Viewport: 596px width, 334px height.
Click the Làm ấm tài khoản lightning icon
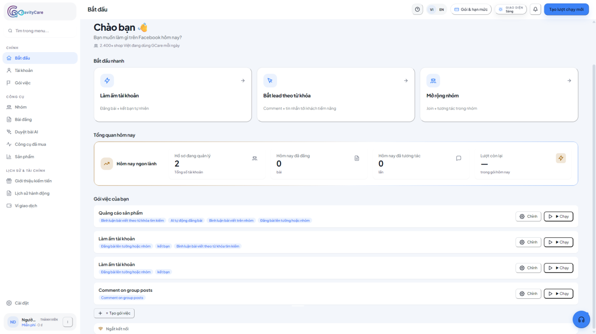(x=107, y=80)
